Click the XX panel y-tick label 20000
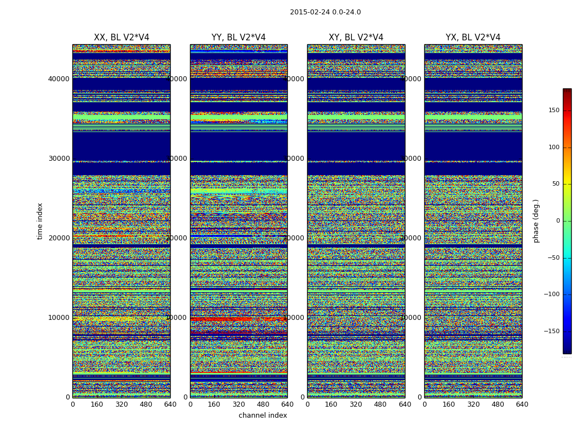Screen dimensions: 580x442 (59, 238)
